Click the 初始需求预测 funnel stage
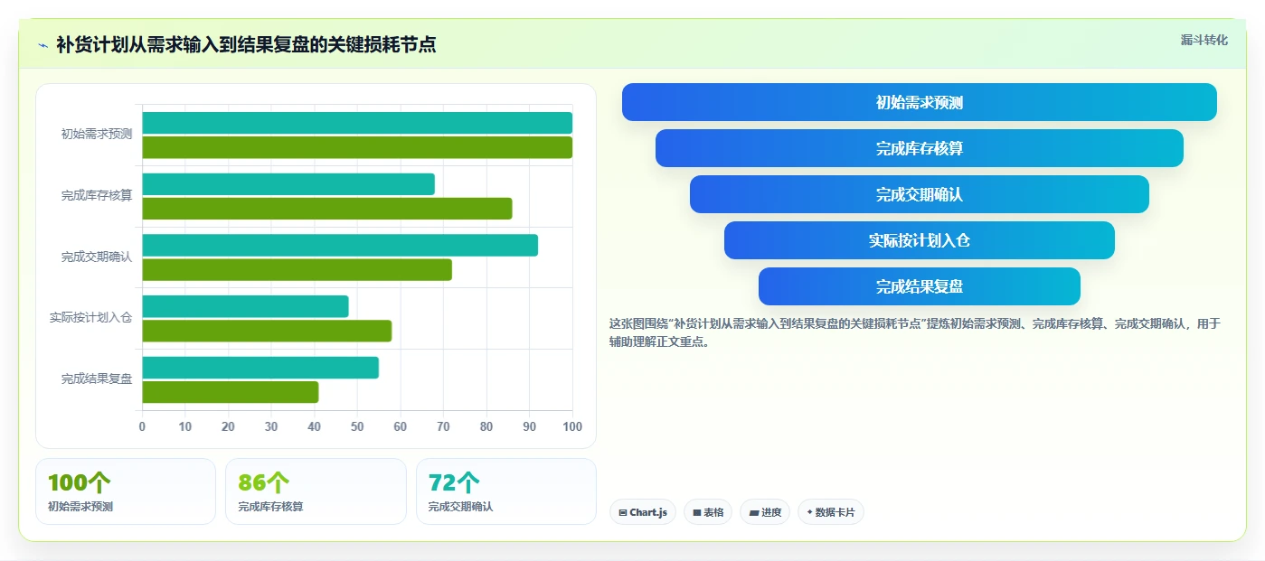Screen dimensions: 1265x561 pyautogui.click(x=919, y=102)
